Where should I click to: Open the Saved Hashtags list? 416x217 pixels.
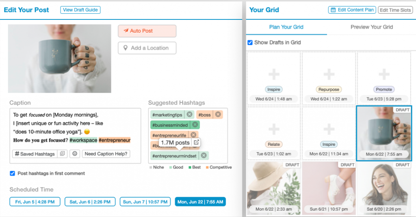[x=35, y=154]
